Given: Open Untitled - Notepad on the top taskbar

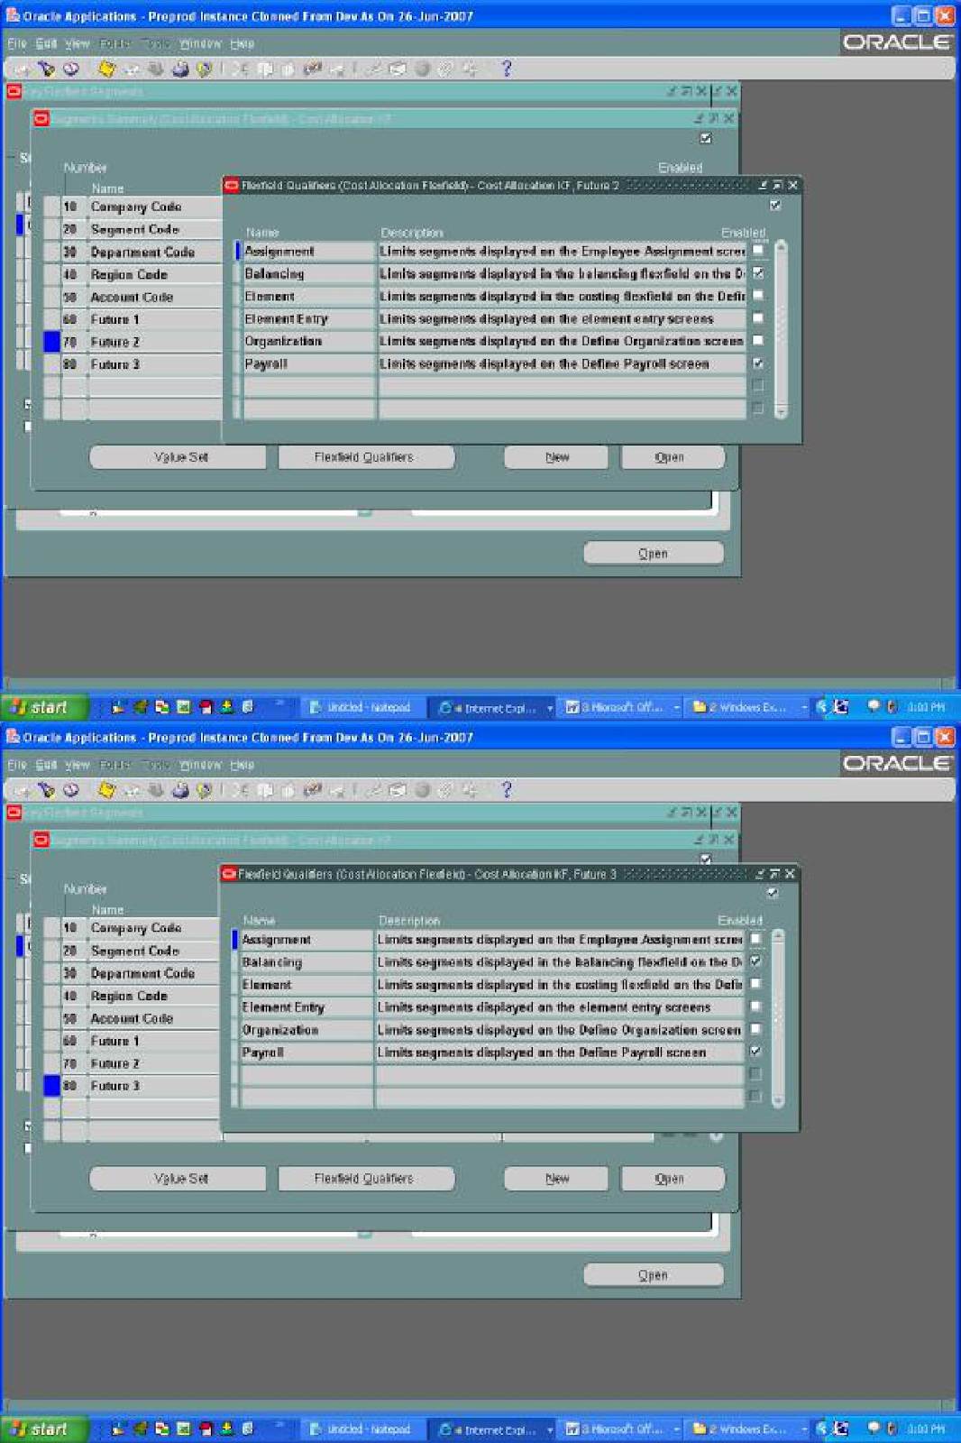Looking at the screenshot, I should (361, 708).
